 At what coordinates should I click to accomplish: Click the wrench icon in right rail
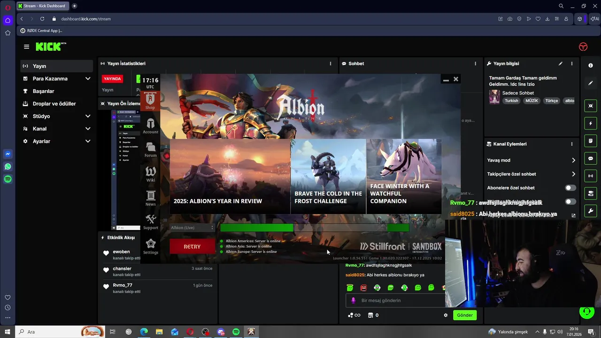[591, 211]
